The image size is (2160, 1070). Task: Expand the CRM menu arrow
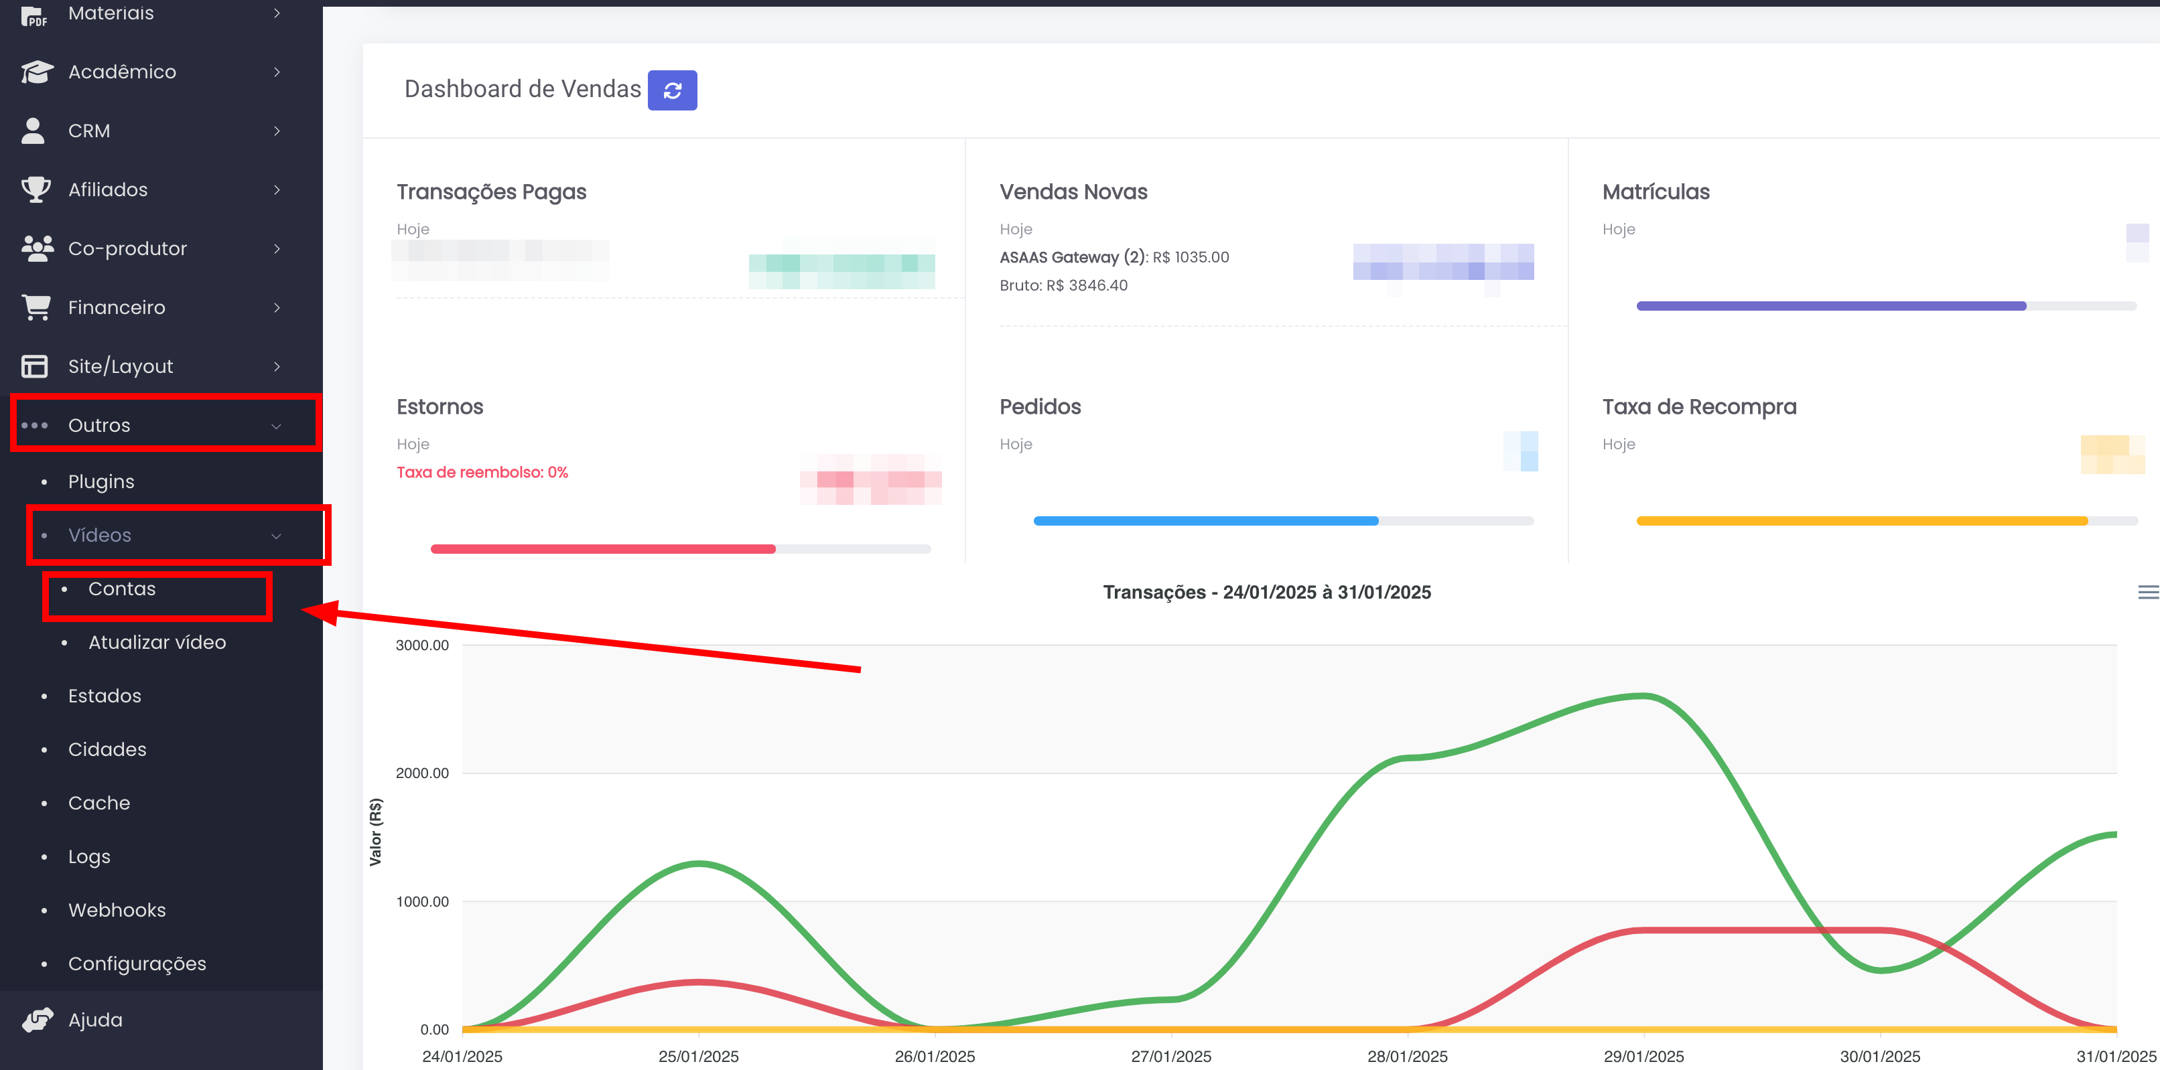pos(277,131)
